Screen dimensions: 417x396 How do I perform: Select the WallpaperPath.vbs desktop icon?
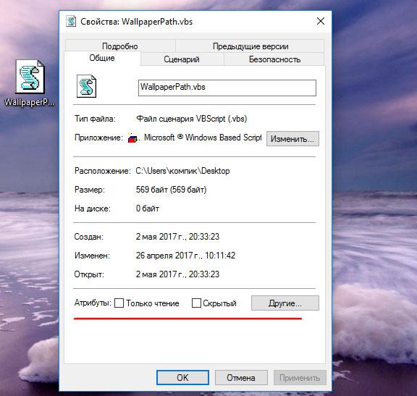29,83
